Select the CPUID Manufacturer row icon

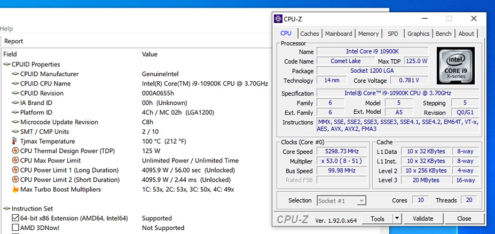(x=15, y=74)
